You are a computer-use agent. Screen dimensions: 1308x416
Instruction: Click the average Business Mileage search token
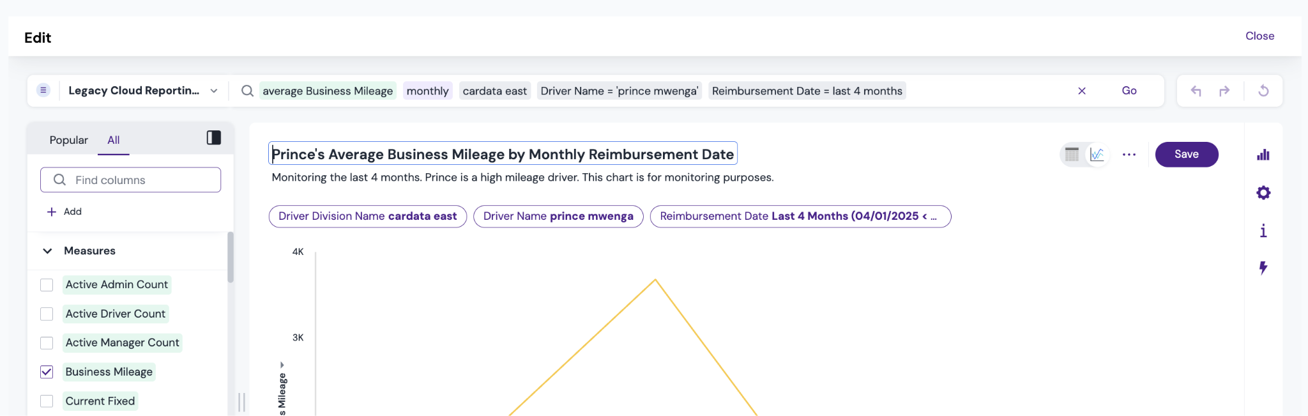(328, 91)
